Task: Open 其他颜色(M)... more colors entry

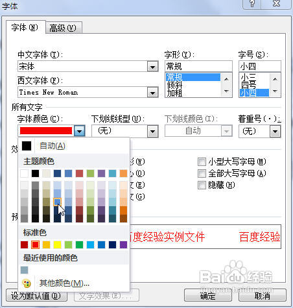Action: (x=64, y=283)
